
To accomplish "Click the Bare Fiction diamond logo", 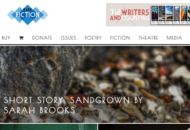I will 28,15.
